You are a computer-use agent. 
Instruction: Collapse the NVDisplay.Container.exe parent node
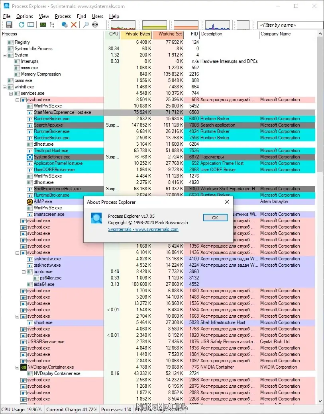point(17,367)
